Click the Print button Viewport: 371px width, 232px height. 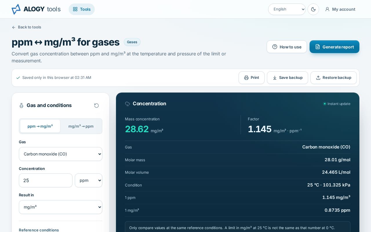pyautogui.click(x=252, y=78)
